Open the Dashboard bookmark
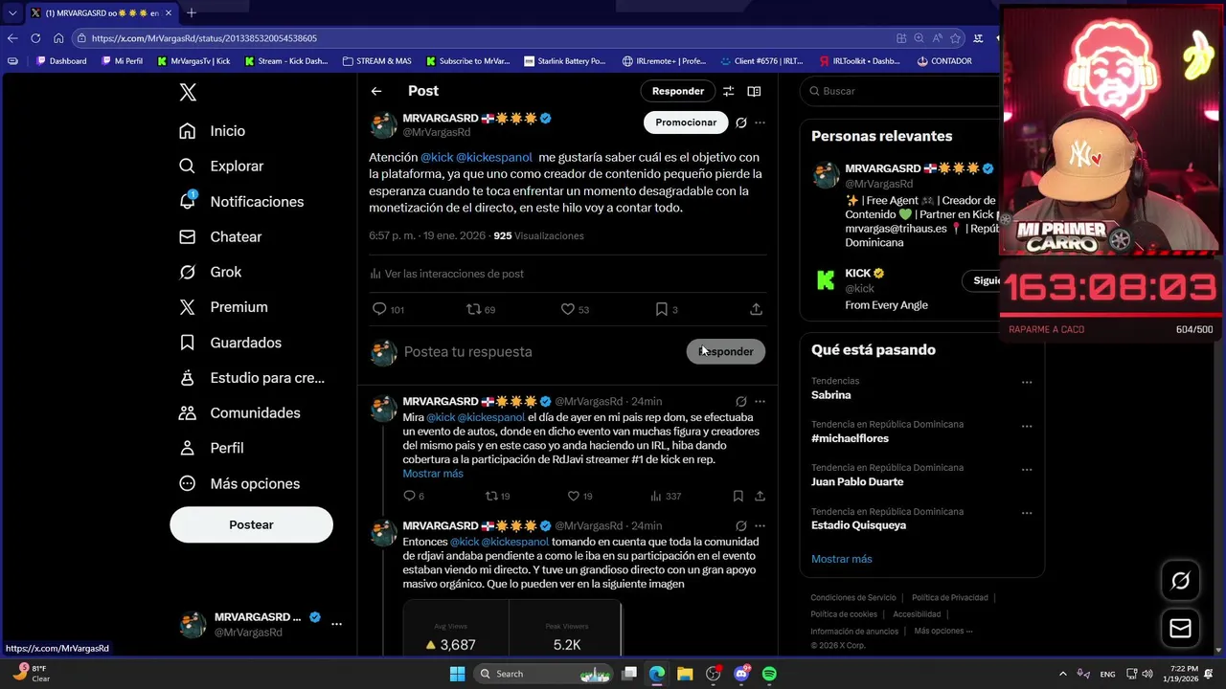The width and height of the screenshot is (1226, 689). [x=60, y=61]
